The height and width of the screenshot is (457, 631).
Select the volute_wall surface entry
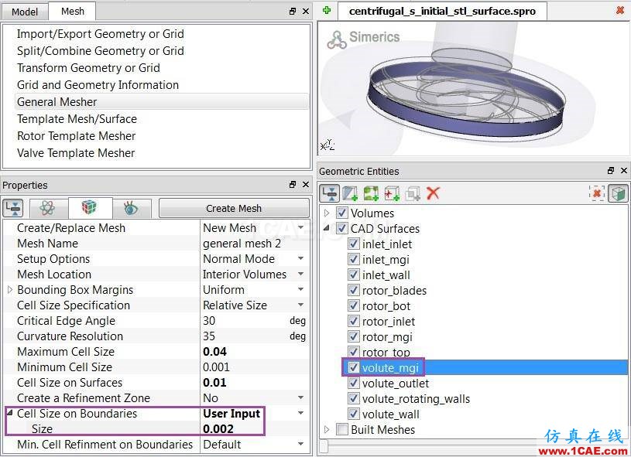pos(390,414)
